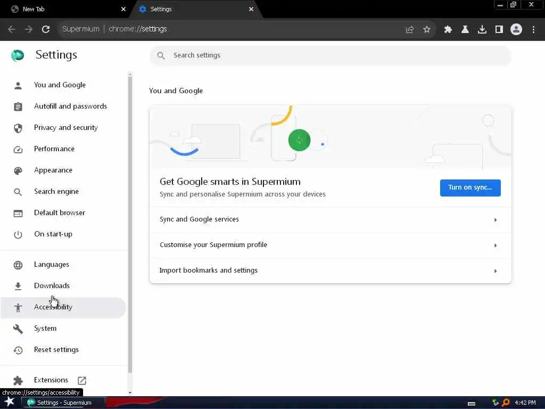
Task: Open the Downloads toolbar icon
Action: 482,30
